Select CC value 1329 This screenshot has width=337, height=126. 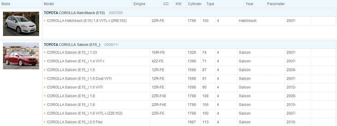(192, 52)
